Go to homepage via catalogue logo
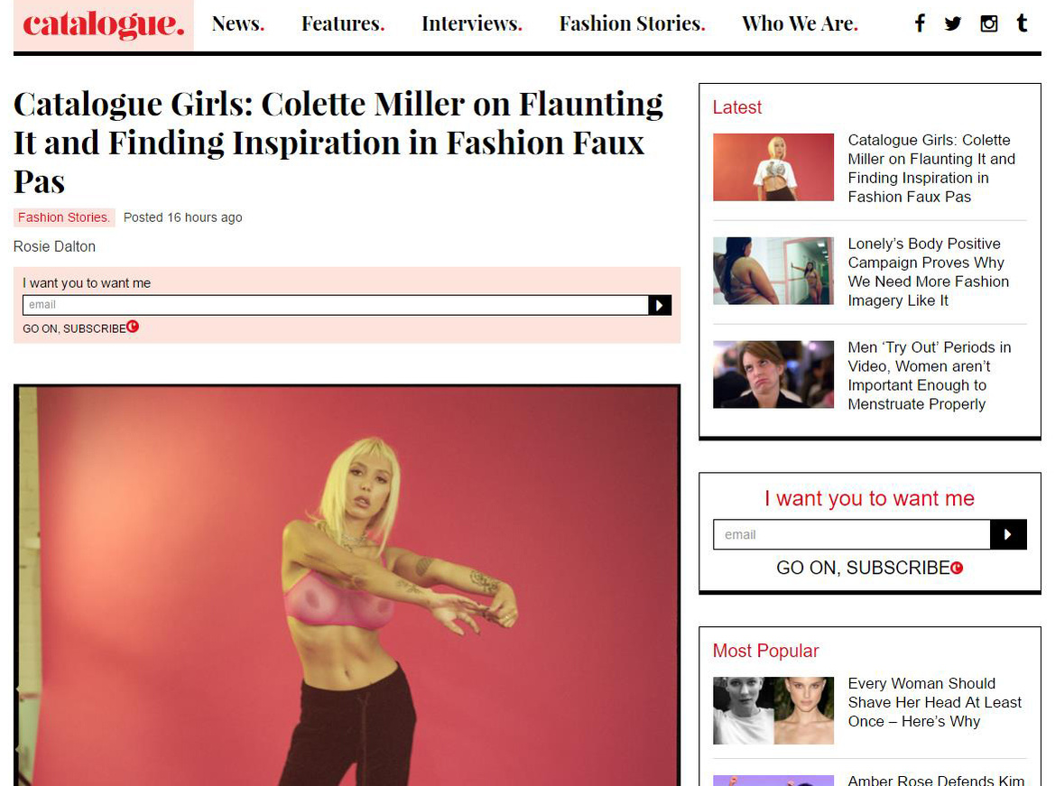The width and height of the screenshot is (1055, 786). click(x=104, y=25)
